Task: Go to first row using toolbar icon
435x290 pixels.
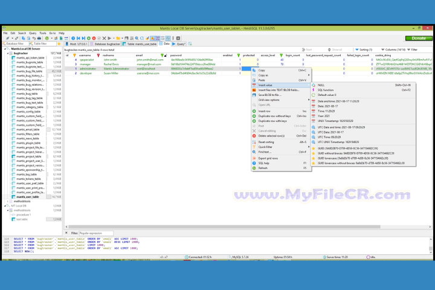Action: [x=79, y=38]
